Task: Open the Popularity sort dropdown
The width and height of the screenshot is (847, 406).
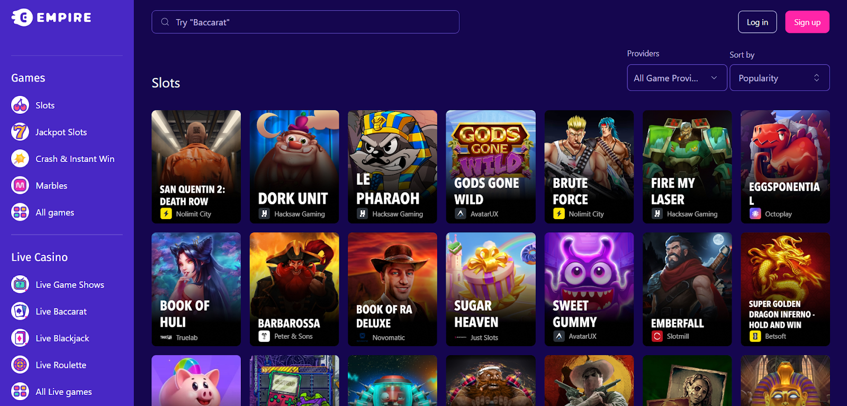Action: click(x=780, y=78)
